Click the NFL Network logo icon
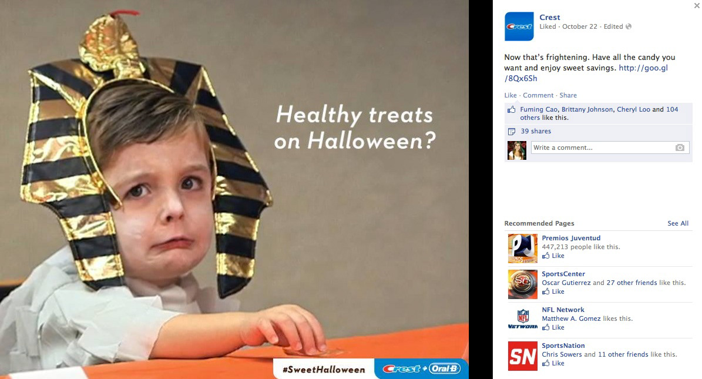 coord(522,320)
